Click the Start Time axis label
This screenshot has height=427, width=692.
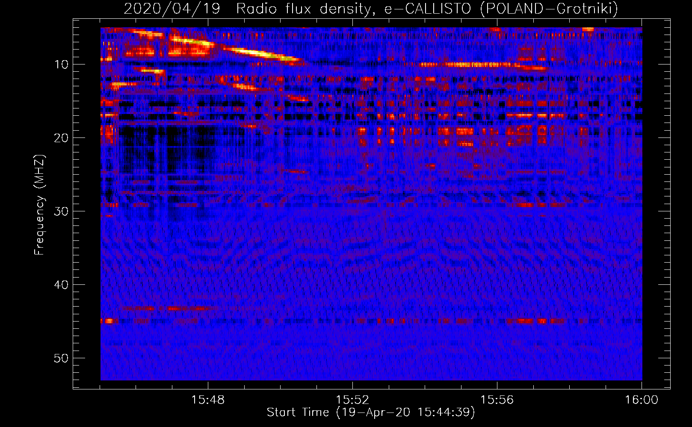pos(371,412)
